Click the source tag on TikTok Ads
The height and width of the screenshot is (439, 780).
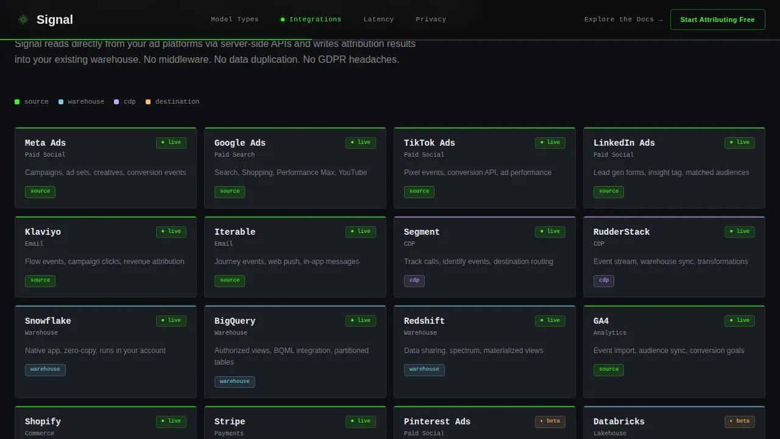pyautogui.click(x=419, y=191)
